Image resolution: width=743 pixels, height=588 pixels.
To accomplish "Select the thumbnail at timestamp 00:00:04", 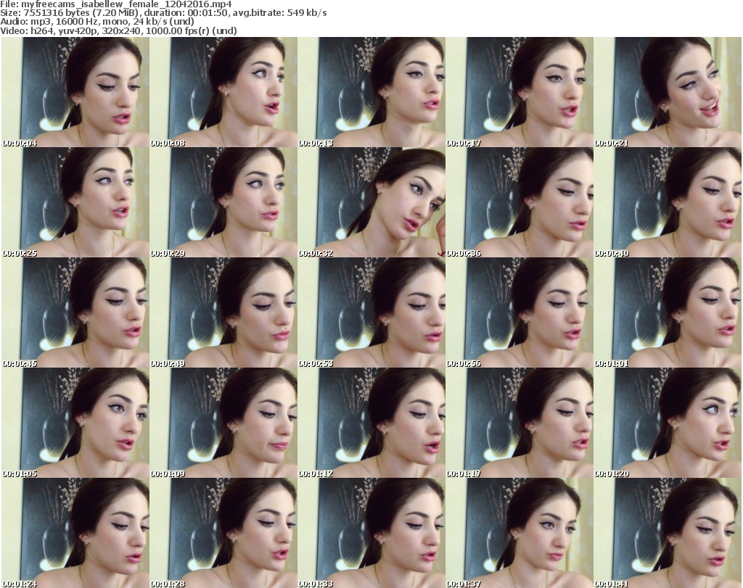I will tap(75, 92).
